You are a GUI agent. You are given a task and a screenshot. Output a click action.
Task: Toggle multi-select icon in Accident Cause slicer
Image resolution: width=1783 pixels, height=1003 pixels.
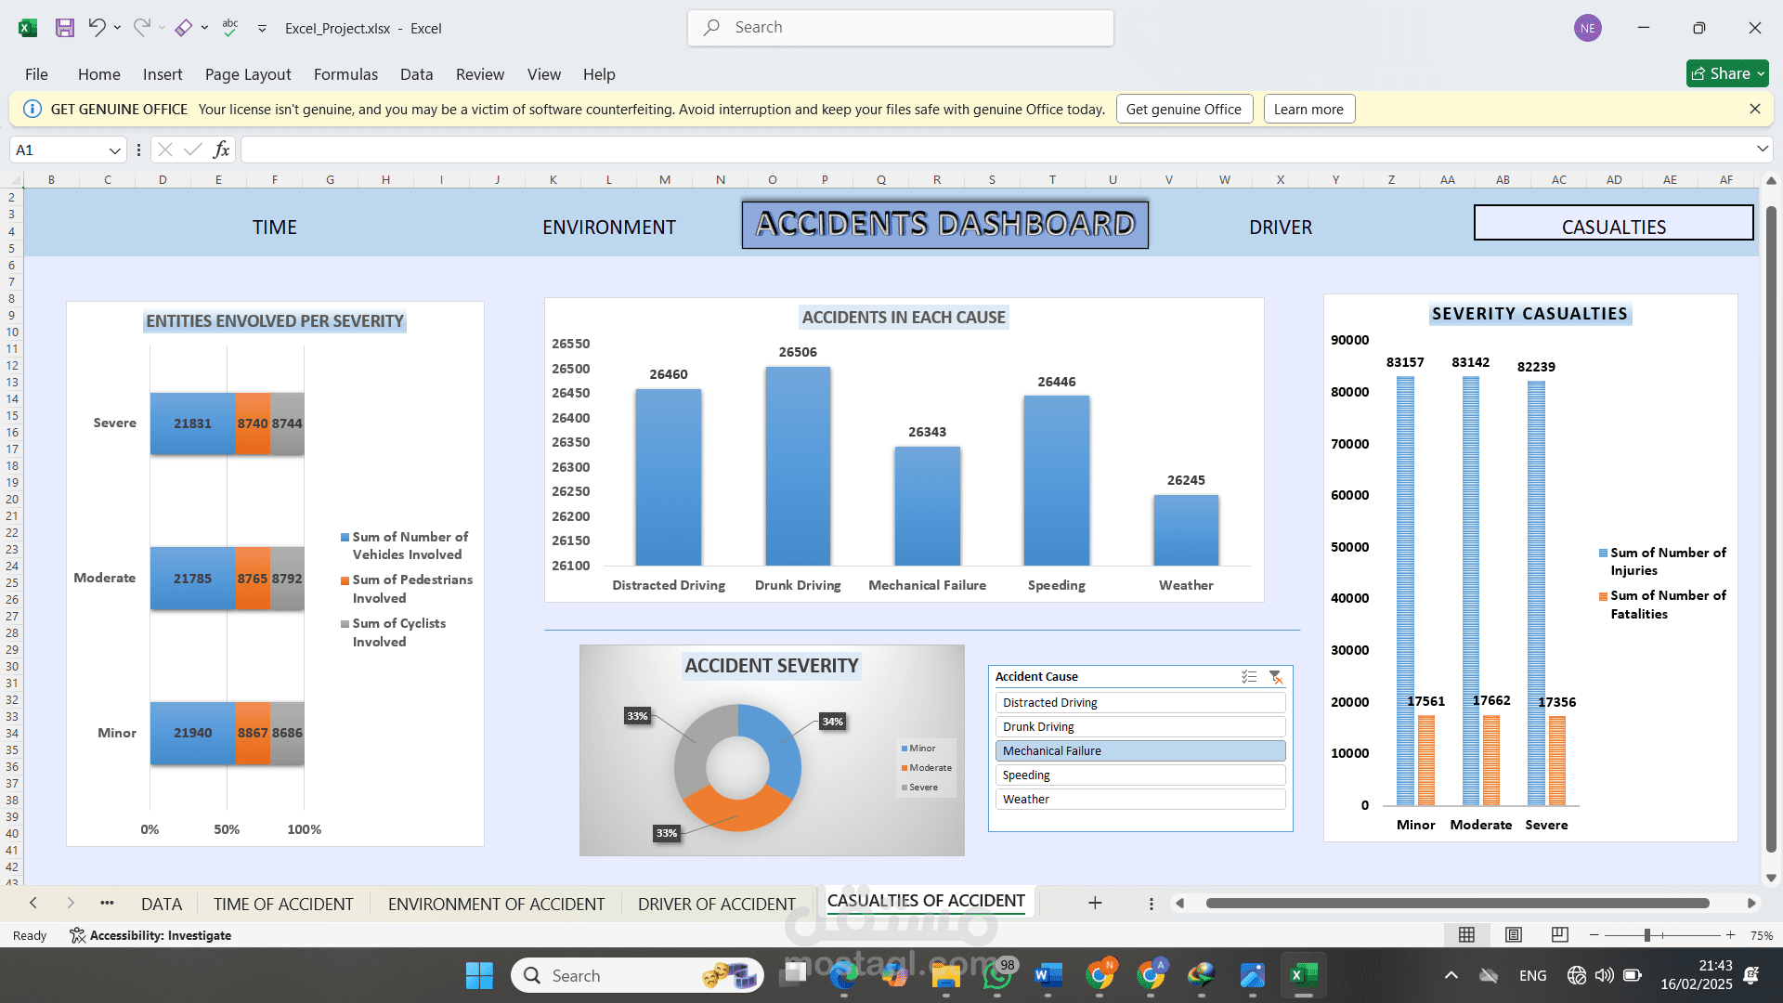[x=1249, y=677]
